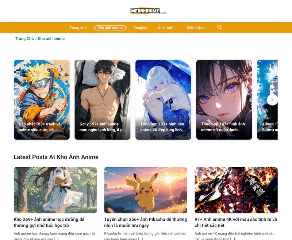The image size is (292, 240).
Task: Advance carousel with right arrow
Action: click(x=272, y=99)
